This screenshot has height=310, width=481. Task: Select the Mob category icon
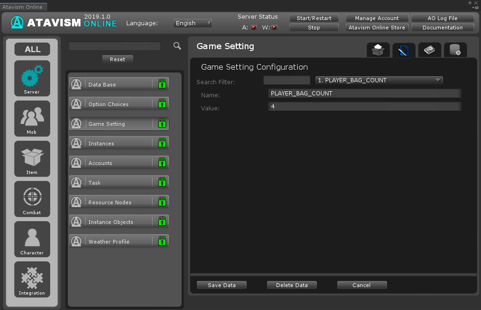tap(32, 118)
